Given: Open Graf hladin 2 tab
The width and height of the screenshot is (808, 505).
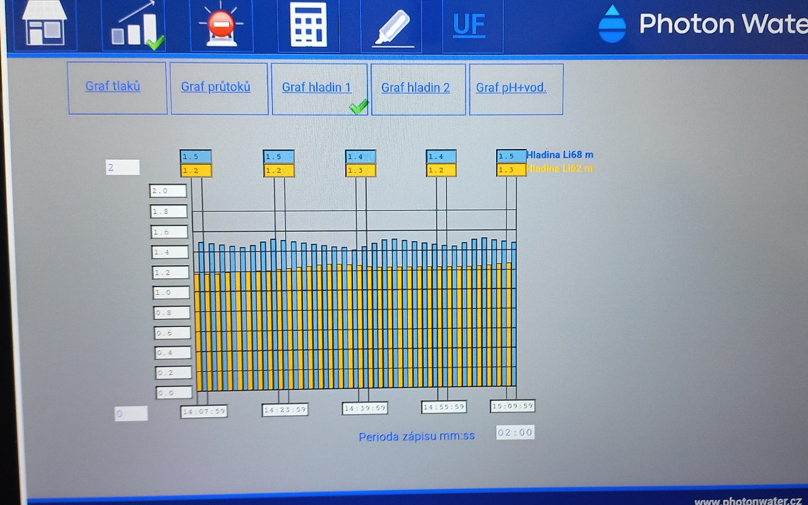Looking at the screenshot, I should point(415,88).
